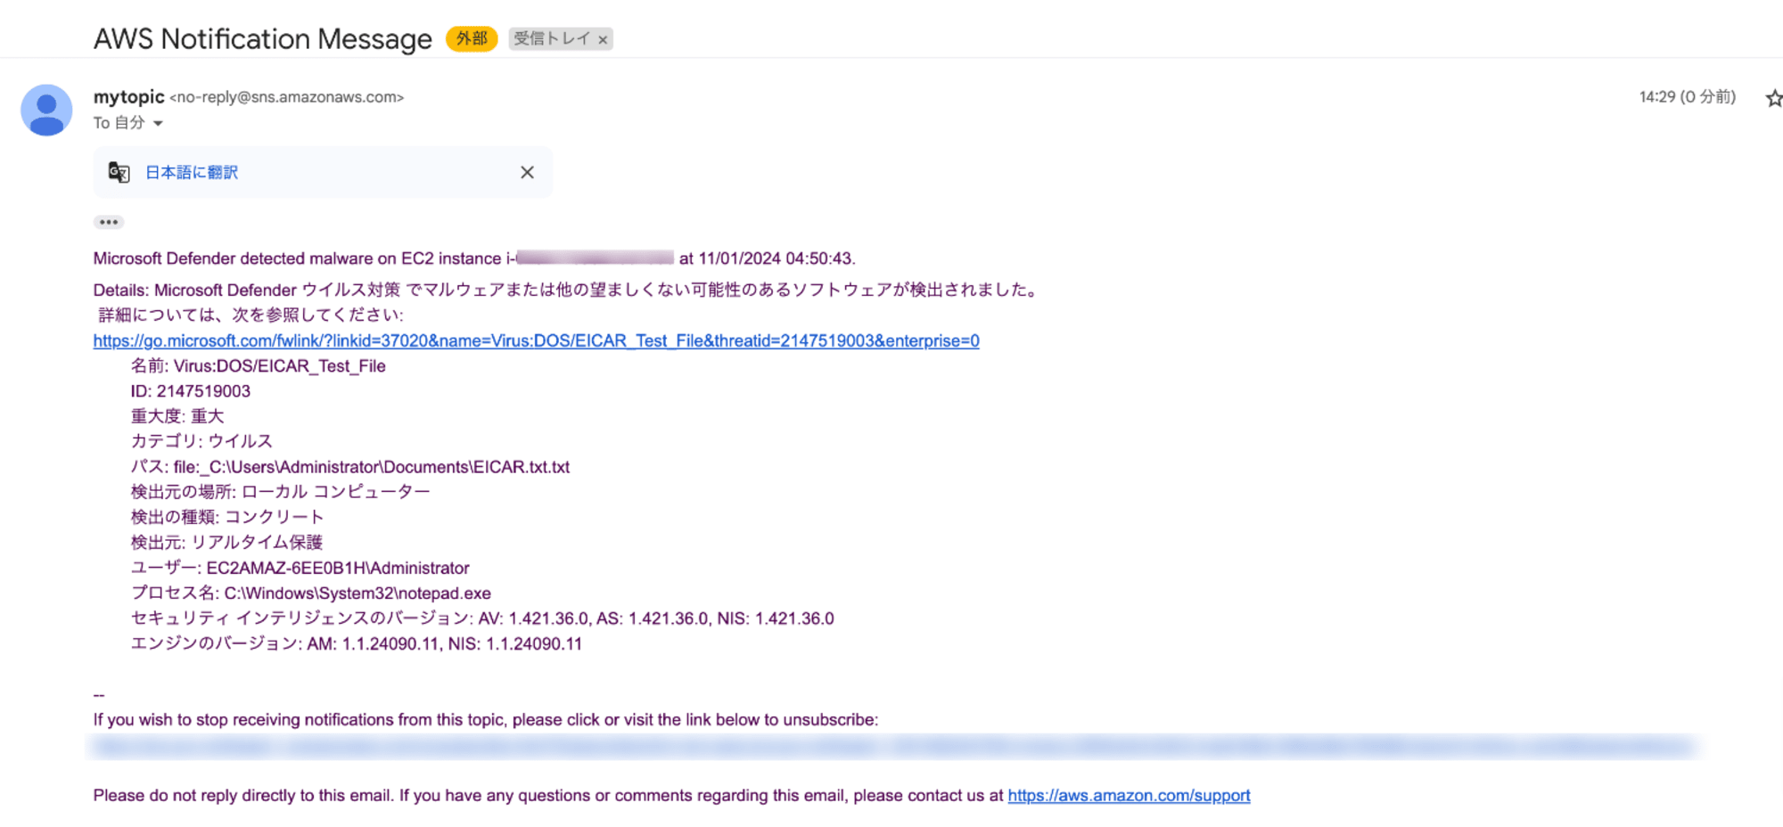Click the 検出元の場所: ローカル コンピューター line
The image size is (1783, 827).
(280, 492)
